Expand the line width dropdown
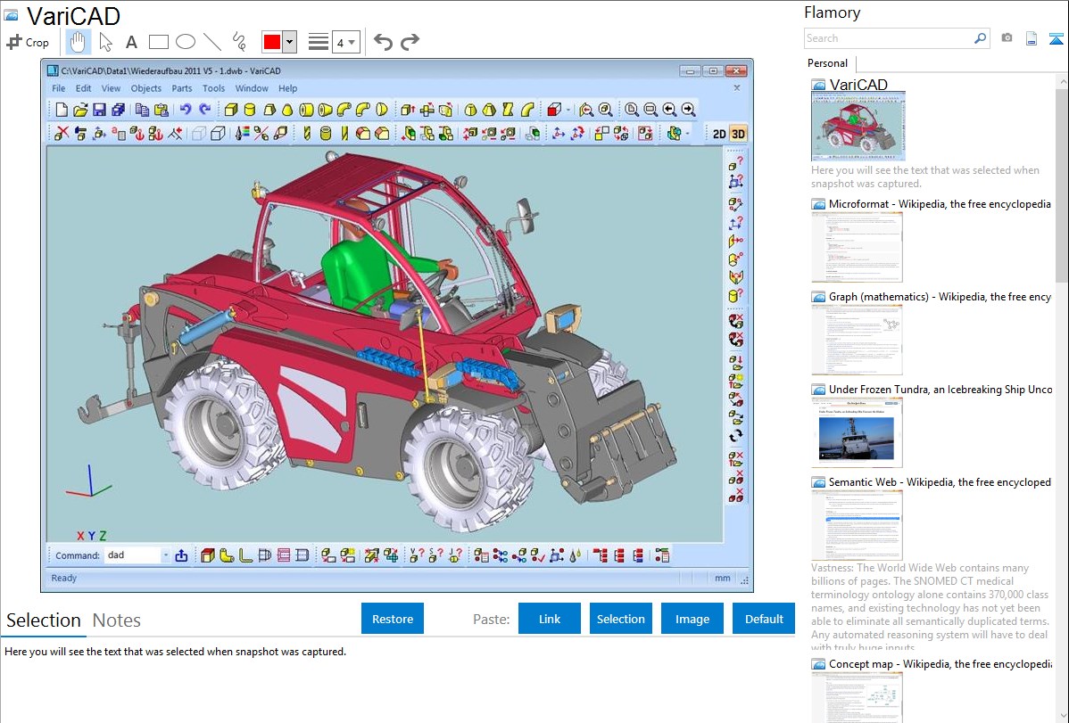This screenshot has height=723, width=1069. point(346,42)
